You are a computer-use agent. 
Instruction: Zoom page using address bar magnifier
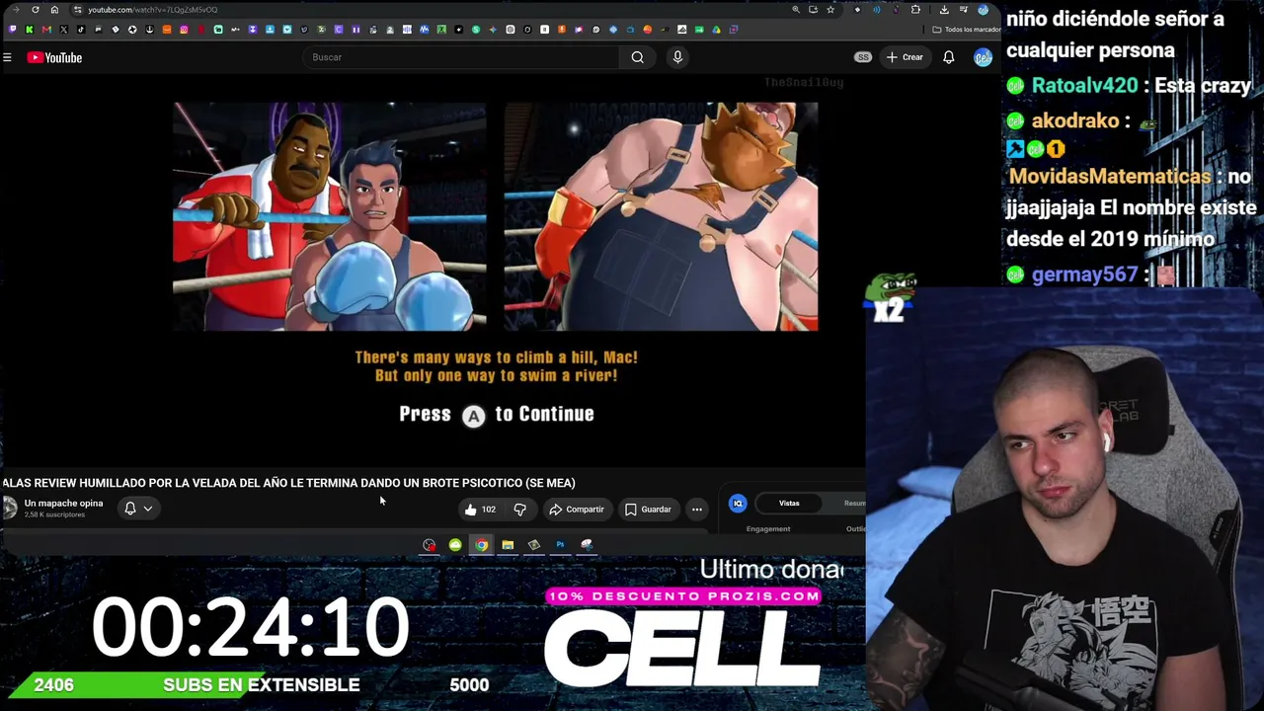coord(796,10)
